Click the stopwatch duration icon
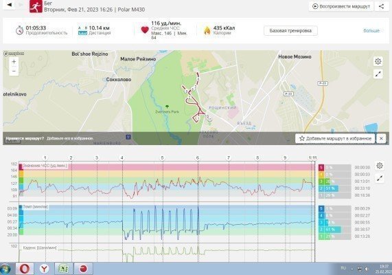The image size is (392, 275). pos(19,30)
